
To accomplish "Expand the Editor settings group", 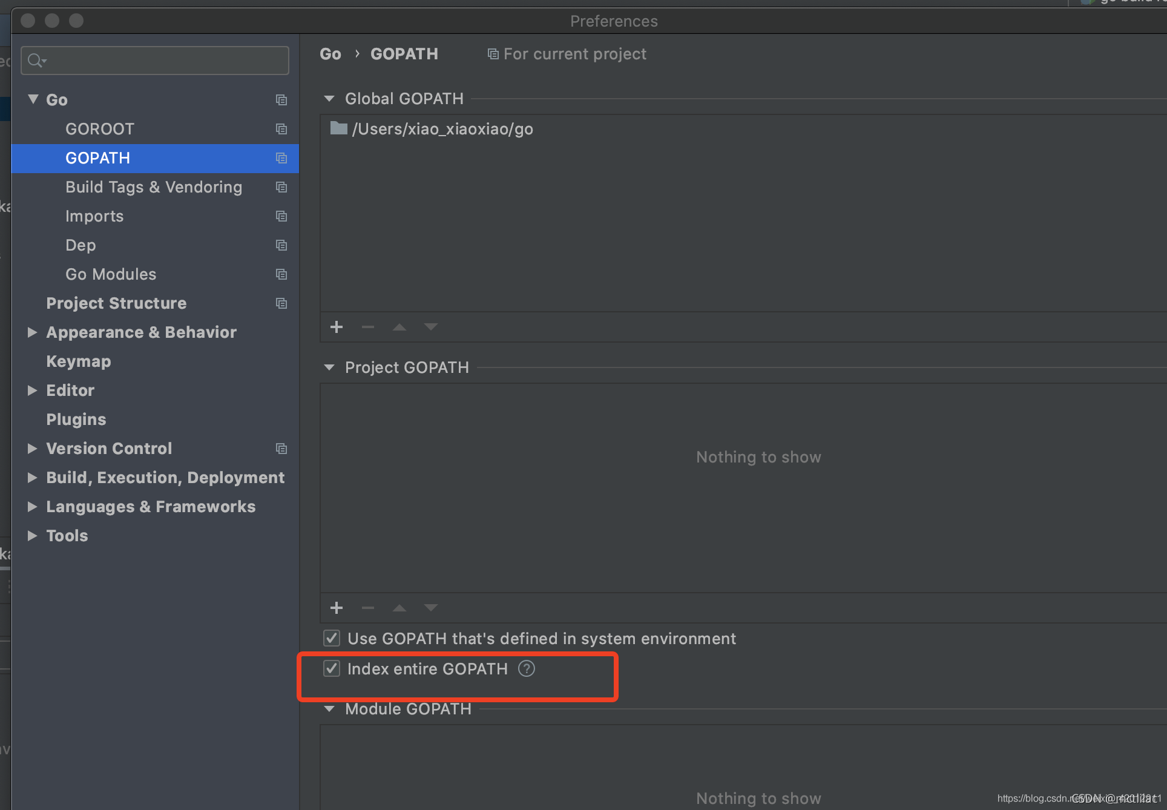I will tap(33, 390).
